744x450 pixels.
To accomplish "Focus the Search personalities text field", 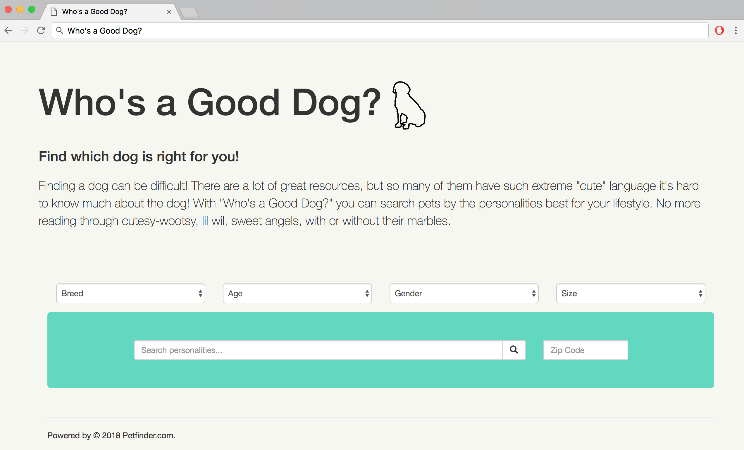I will point(318,350).
